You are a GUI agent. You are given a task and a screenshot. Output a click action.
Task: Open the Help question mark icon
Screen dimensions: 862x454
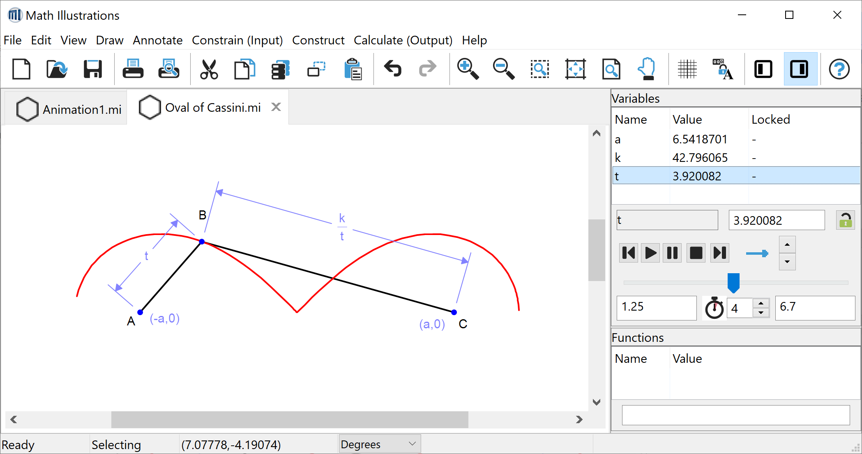pos(839,69)
